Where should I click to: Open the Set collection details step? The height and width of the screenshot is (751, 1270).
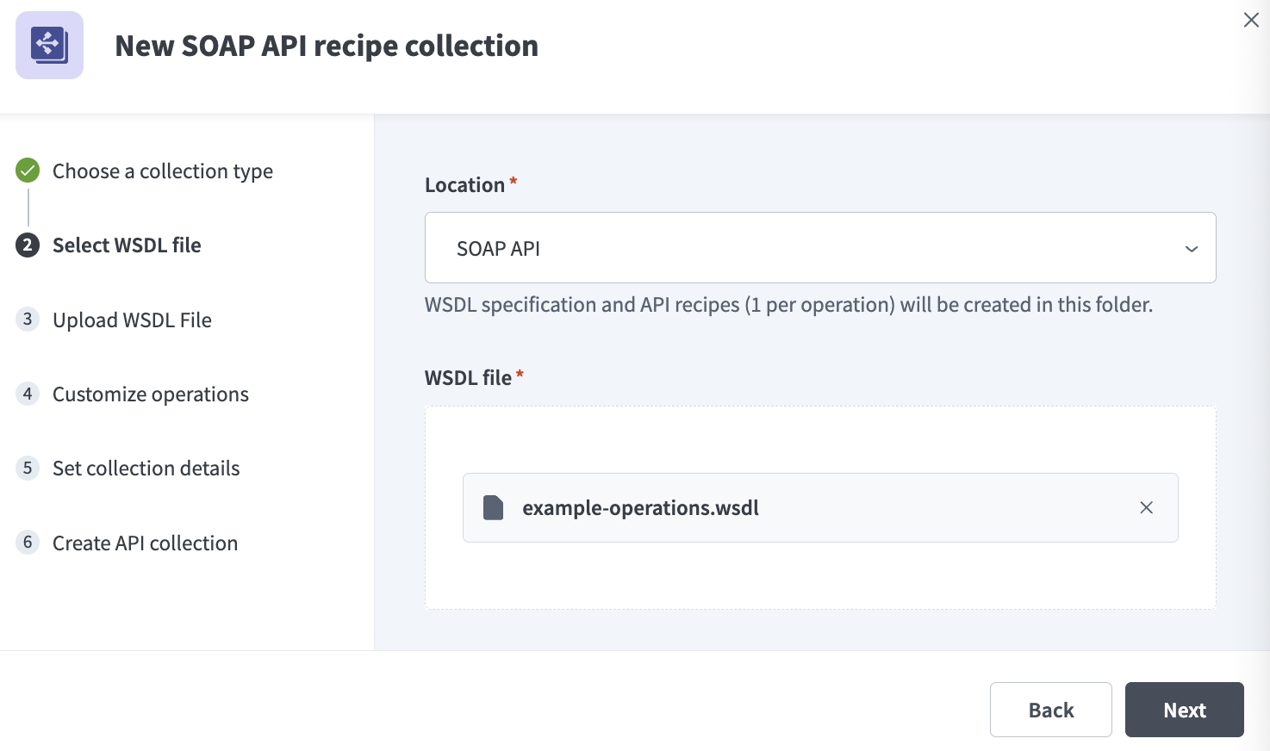[146, 468]
